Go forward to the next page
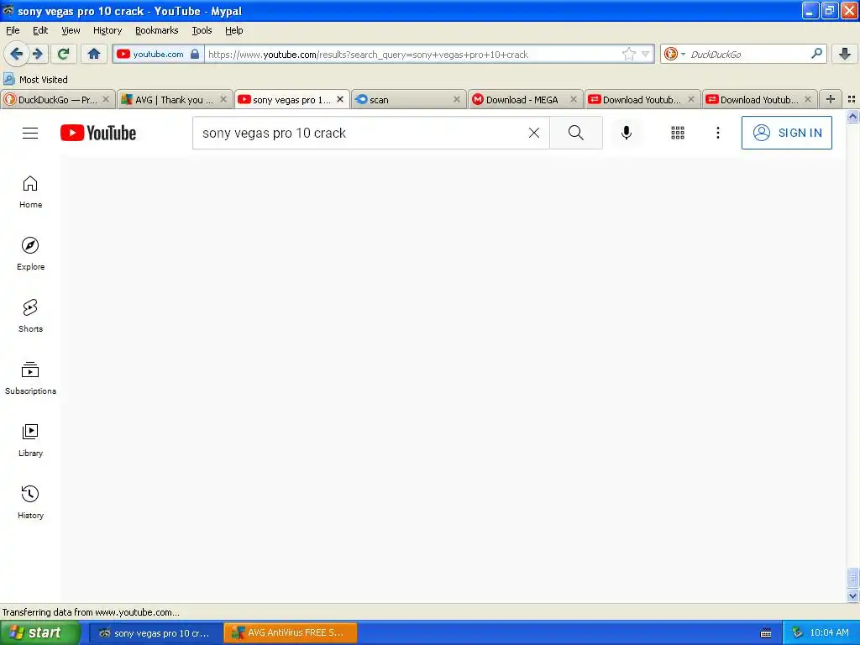The width and height of the screenshot is (860, 645). coord(38,54)
